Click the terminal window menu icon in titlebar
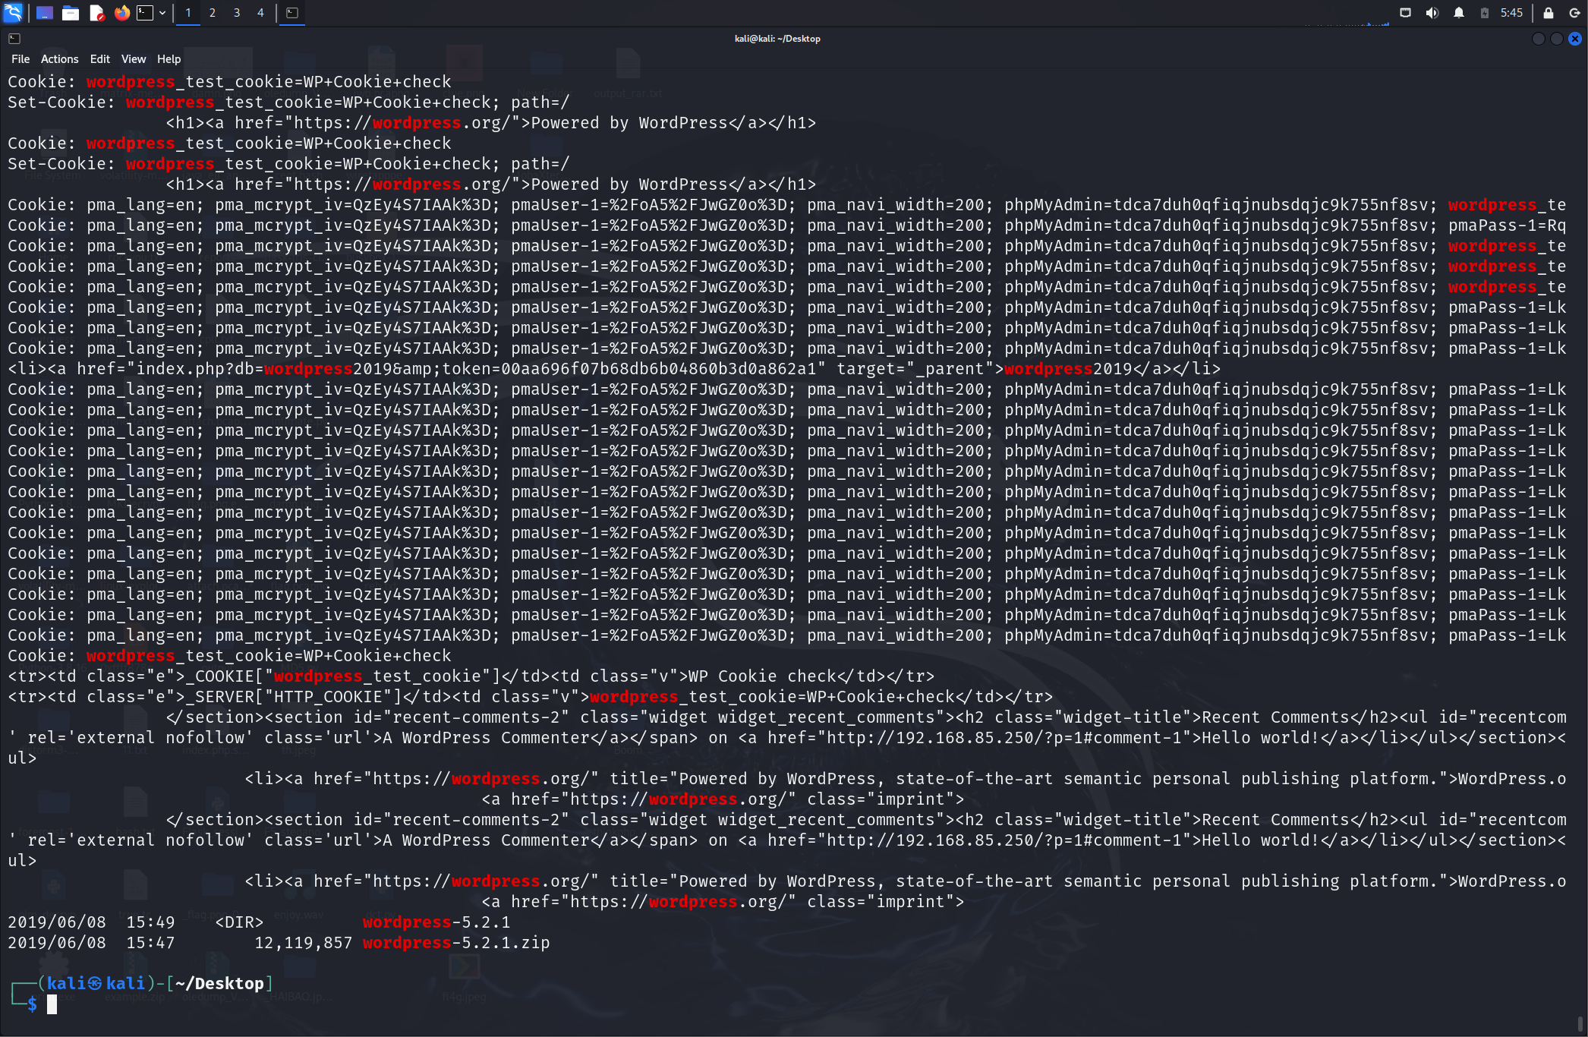The image size is (1588, 1037). [x=14, y=38]
